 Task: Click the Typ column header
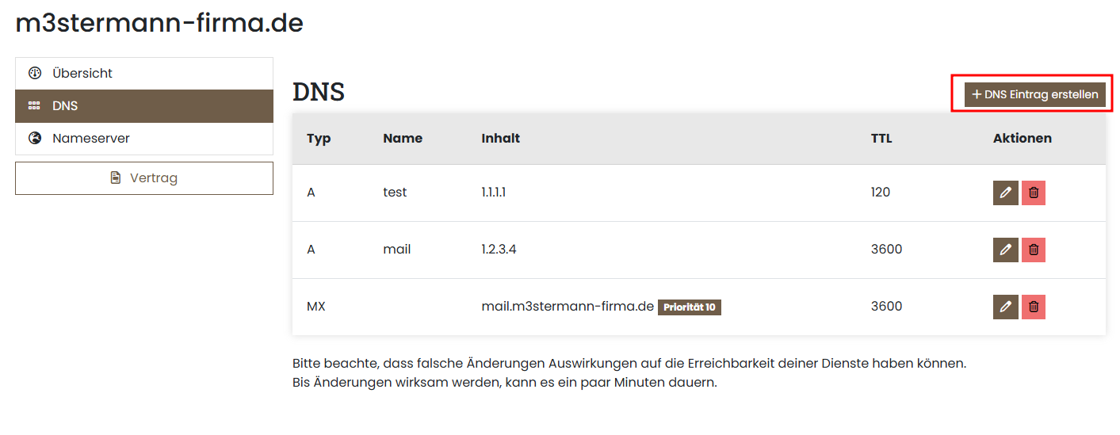(319, 138)
